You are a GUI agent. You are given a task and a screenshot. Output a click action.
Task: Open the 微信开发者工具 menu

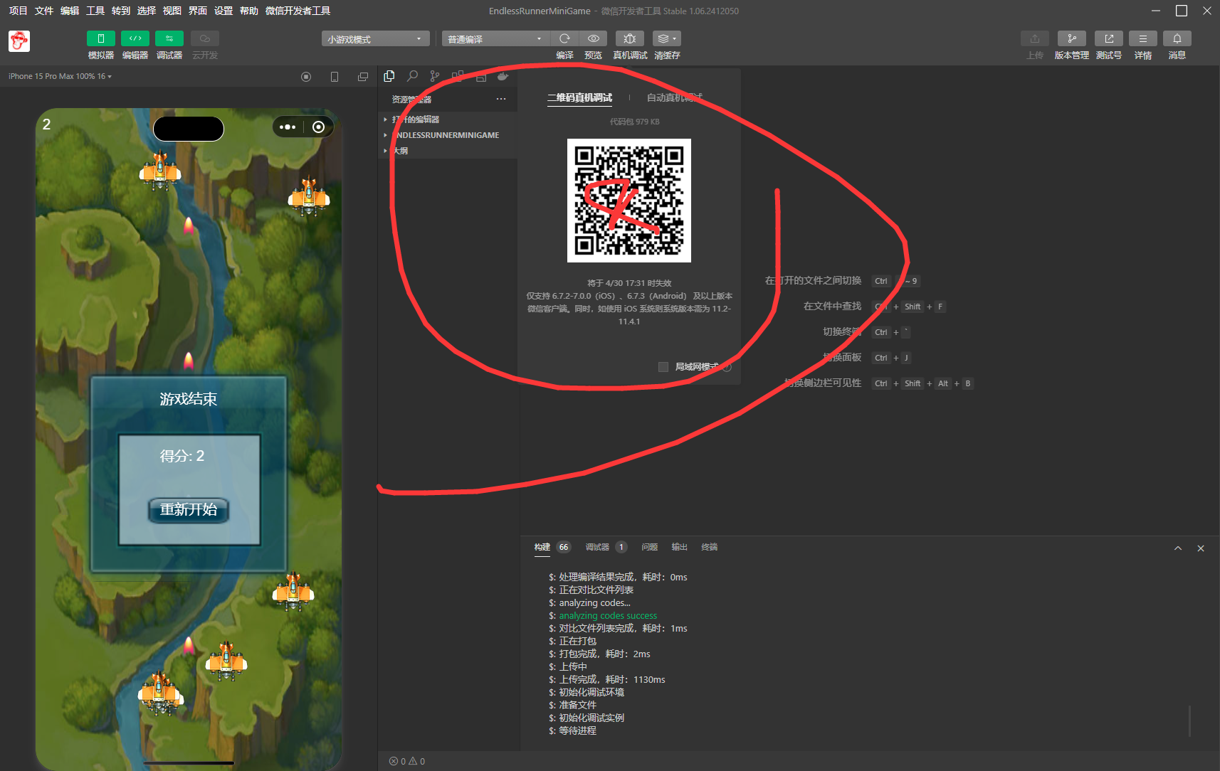298,11
